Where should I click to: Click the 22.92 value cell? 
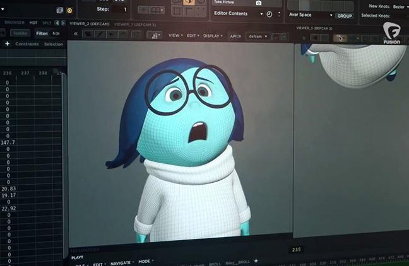pos(9,209)
